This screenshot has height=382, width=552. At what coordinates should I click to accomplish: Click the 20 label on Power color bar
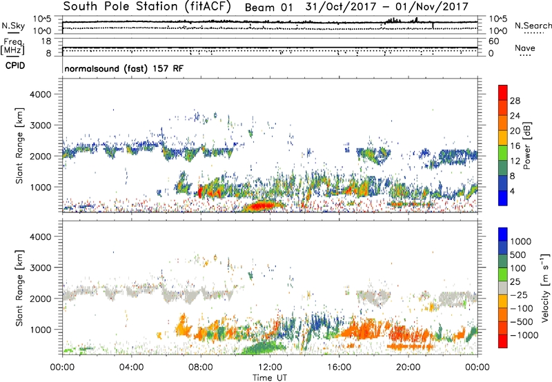[x=515, y=131]
